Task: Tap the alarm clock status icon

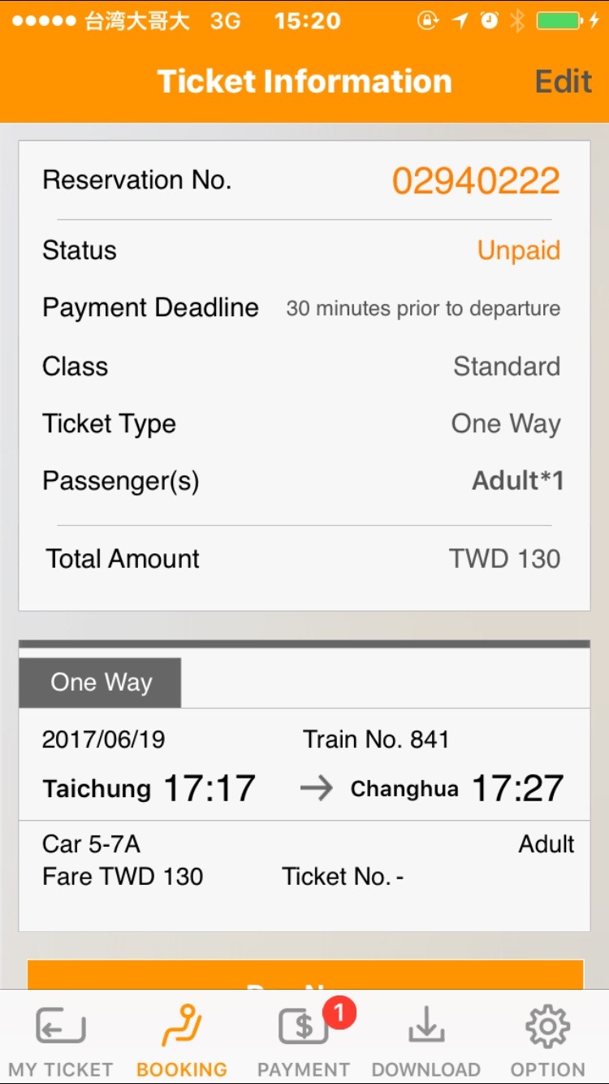Action: coord(489,21)
